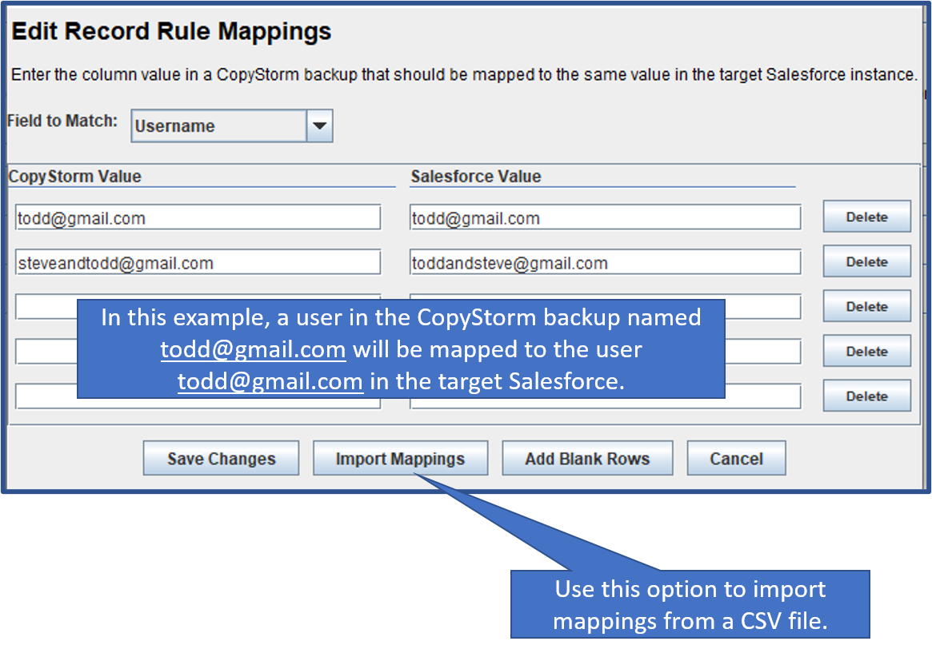Click the 'Salesforce Value' column header

[476, 177]
